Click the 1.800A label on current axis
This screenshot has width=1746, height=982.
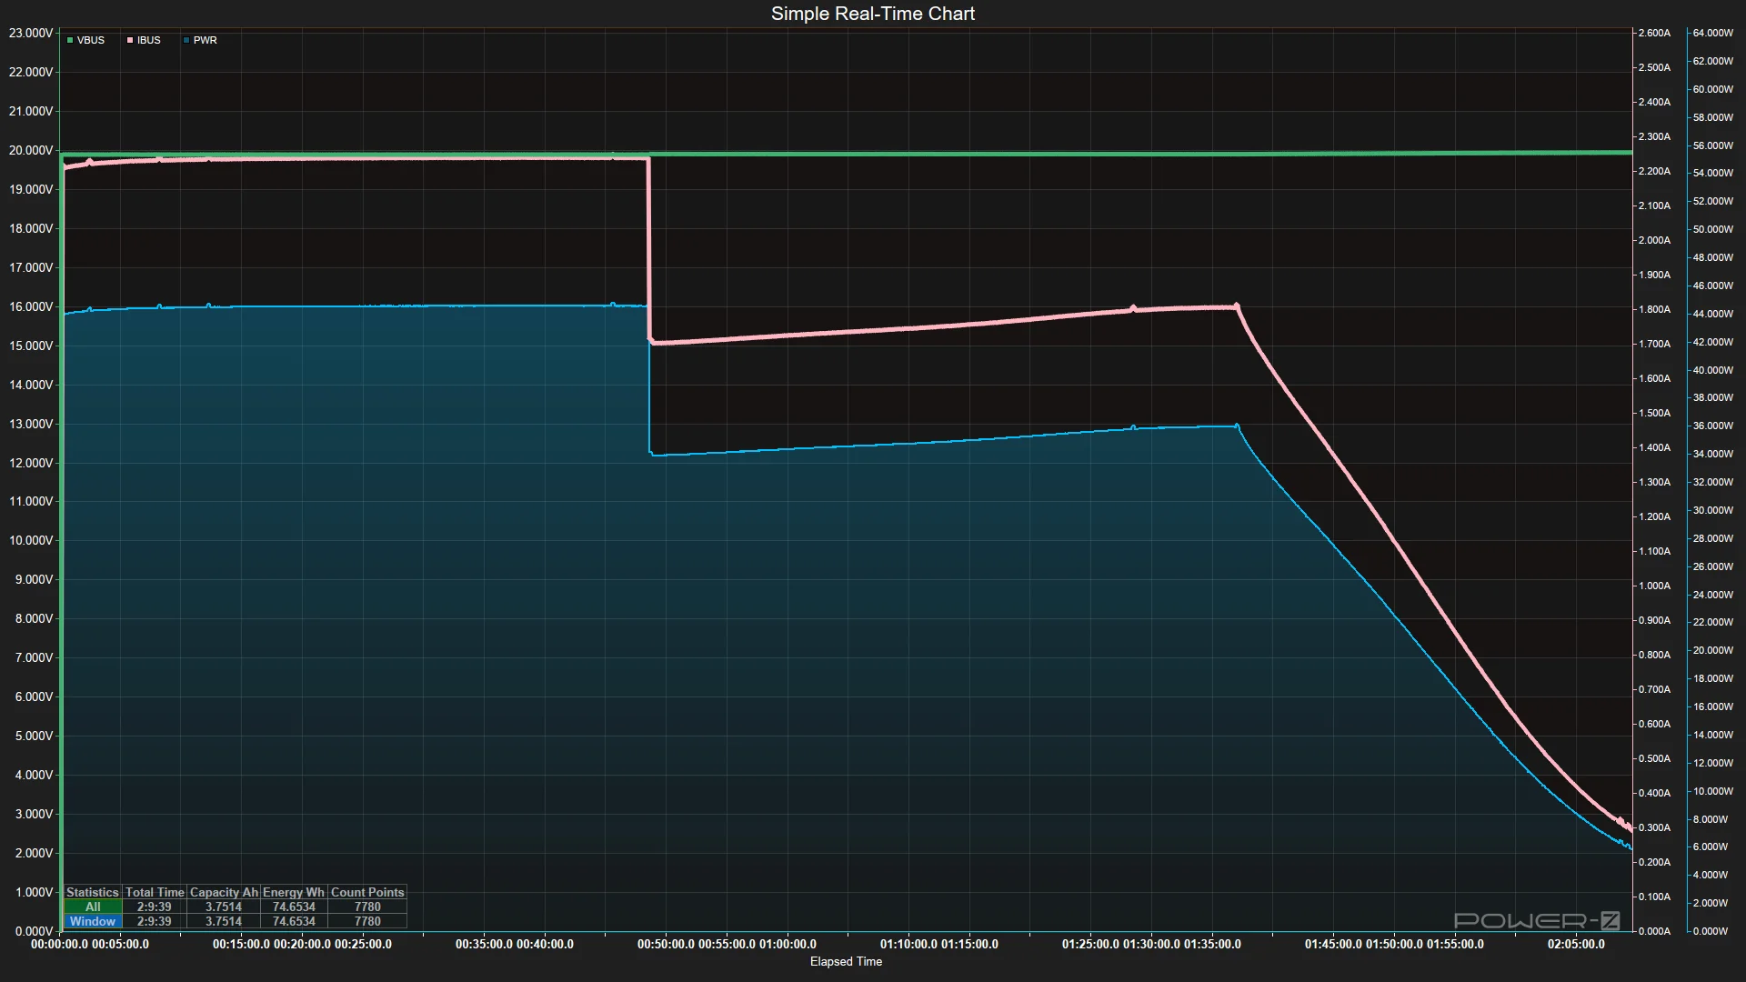(1654, 309)
